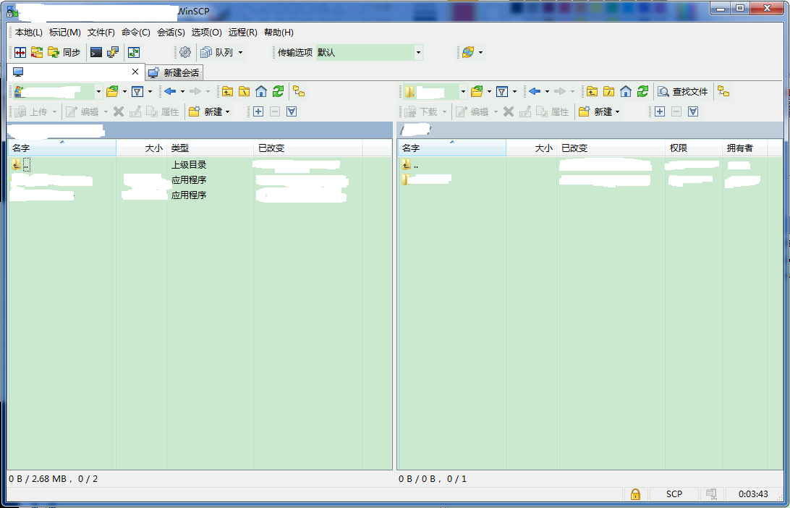Open the remote directory selection combo box

pyautogui.click(x=435, y=92)
